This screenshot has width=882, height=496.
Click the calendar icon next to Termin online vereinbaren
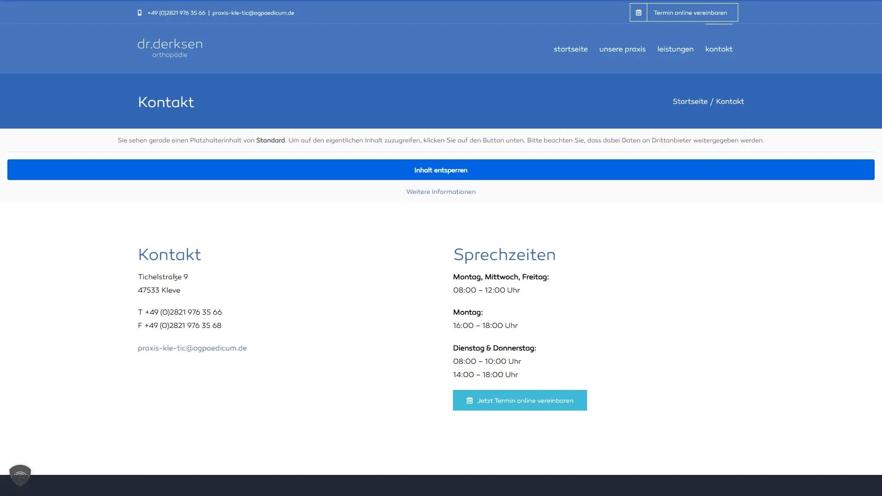pos(639,12)
